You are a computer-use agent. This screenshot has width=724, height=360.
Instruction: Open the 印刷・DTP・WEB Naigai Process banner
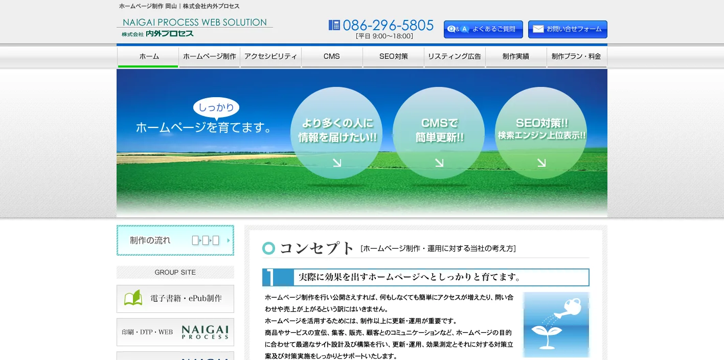175,332
